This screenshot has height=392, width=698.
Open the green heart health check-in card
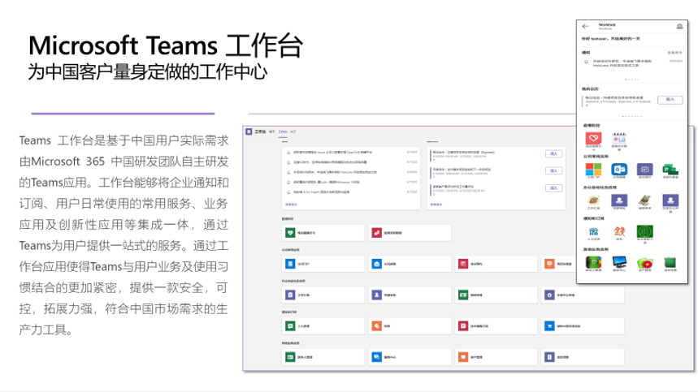(x=323, y=233)
